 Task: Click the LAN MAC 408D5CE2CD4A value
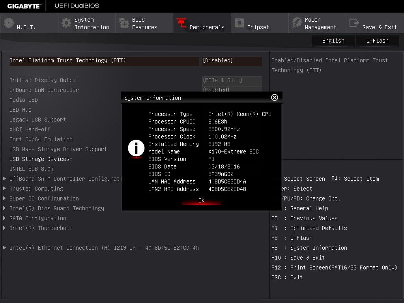point(227,181)
